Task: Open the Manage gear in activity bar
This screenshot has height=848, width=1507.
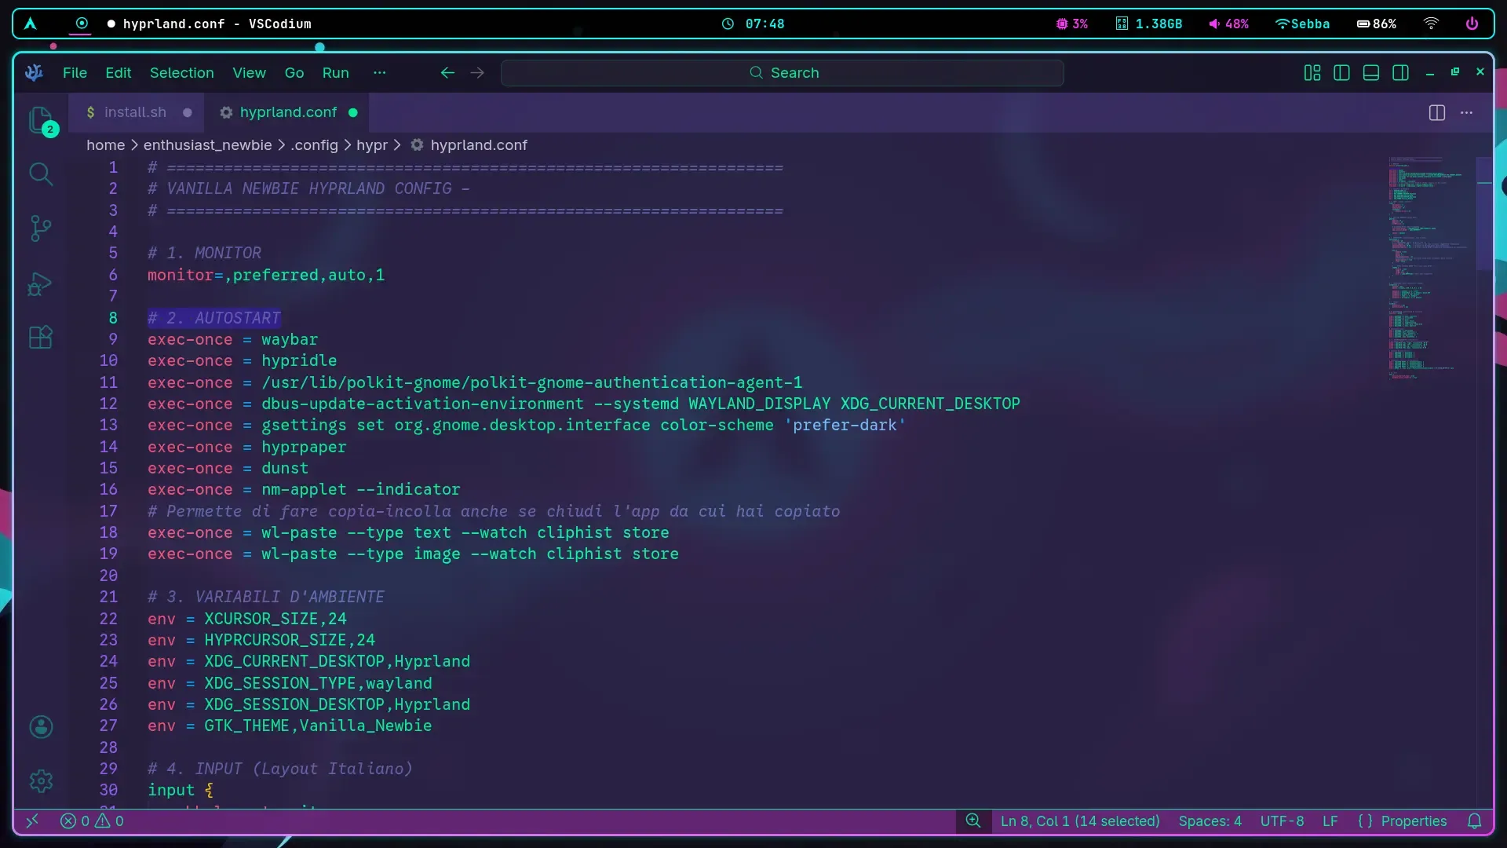Action: 41,780
